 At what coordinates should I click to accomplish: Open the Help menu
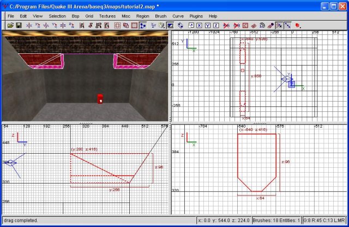pyautogui.click(x=213, y=16)
